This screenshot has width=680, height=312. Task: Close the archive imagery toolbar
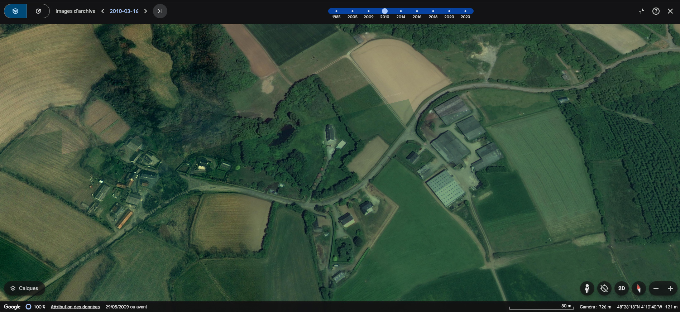tap(670, 11)
